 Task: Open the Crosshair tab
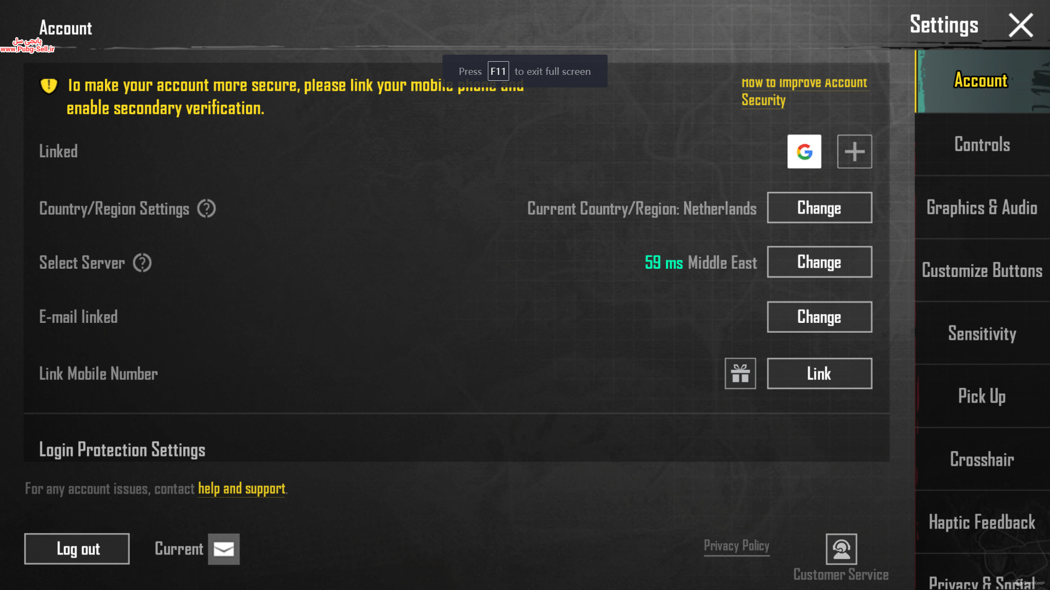click(982, 459)
